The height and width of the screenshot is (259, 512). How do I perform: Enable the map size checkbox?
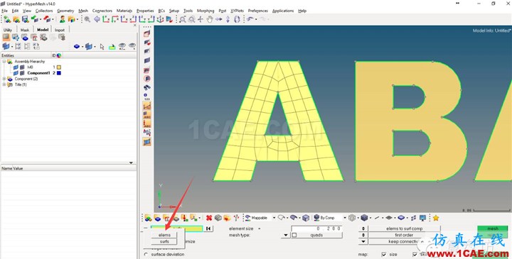tap(384, 255)
